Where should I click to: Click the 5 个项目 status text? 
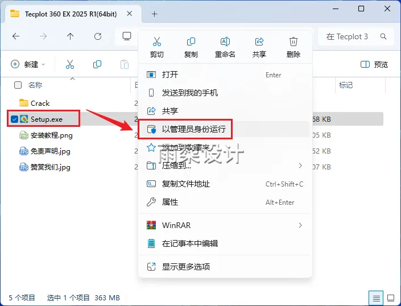[22, 297]
